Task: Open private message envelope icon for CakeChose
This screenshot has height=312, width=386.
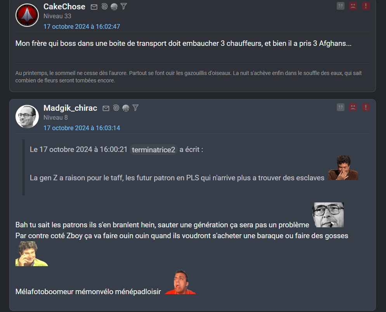Action: pyautogui.click(x=94, y=7)
